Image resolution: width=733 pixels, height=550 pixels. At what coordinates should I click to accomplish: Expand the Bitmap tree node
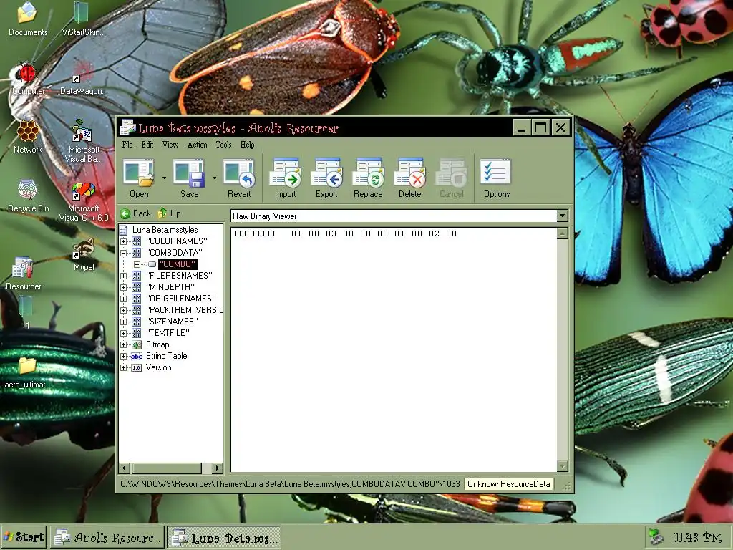123,344
